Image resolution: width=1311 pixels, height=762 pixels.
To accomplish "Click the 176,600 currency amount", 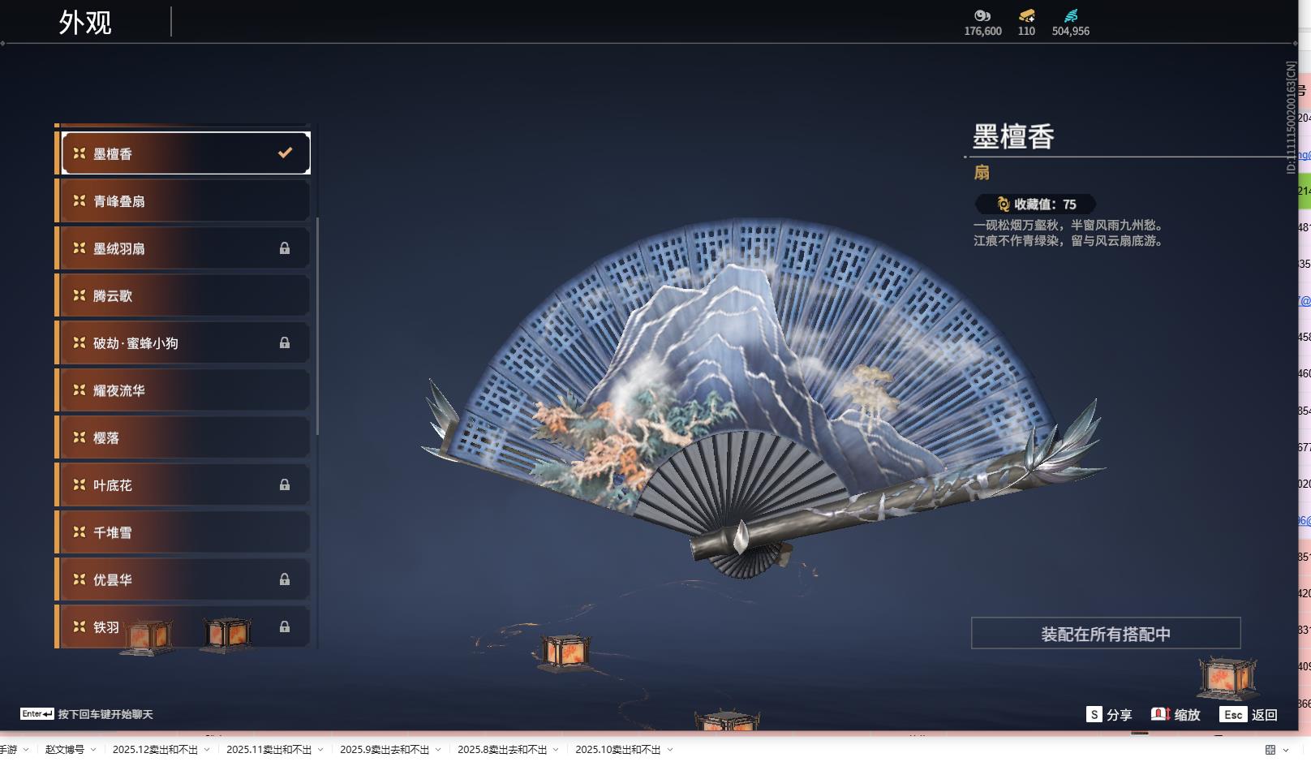I will 982,31.
